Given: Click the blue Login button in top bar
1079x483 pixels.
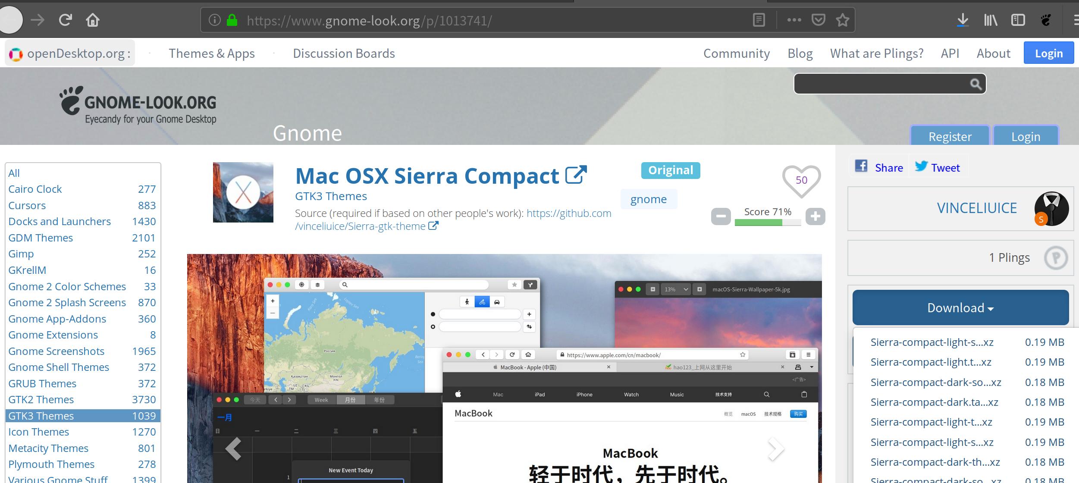Looking at the screenshot, I should tap(1048, 53).
